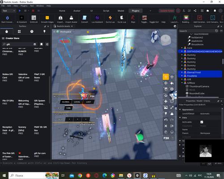Expand the Eternal Frost model
Viewport: 224px width, 179px height.
click(182, 72)
